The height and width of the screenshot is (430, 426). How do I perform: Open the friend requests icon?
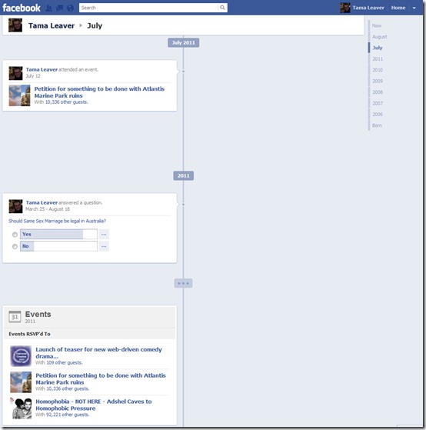pos(49,8)
